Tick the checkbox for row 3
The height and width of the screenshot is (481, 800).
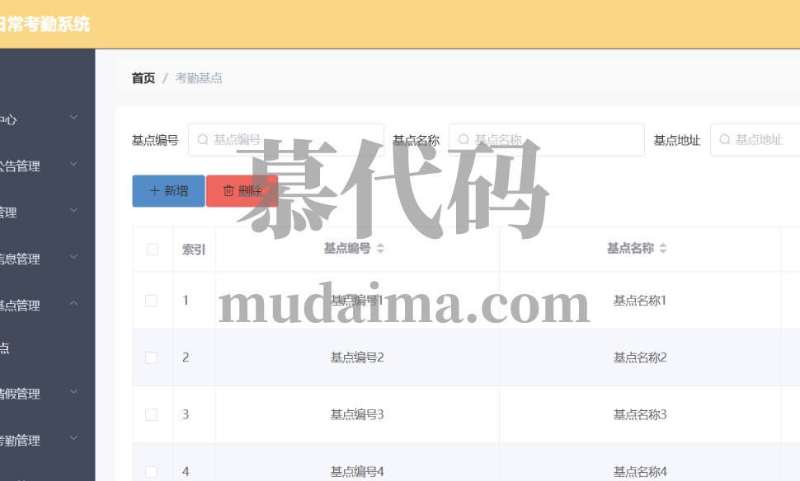[151, 414]
